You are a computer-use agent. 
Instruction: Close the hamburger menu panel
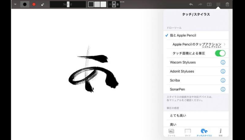pos(218,4)
